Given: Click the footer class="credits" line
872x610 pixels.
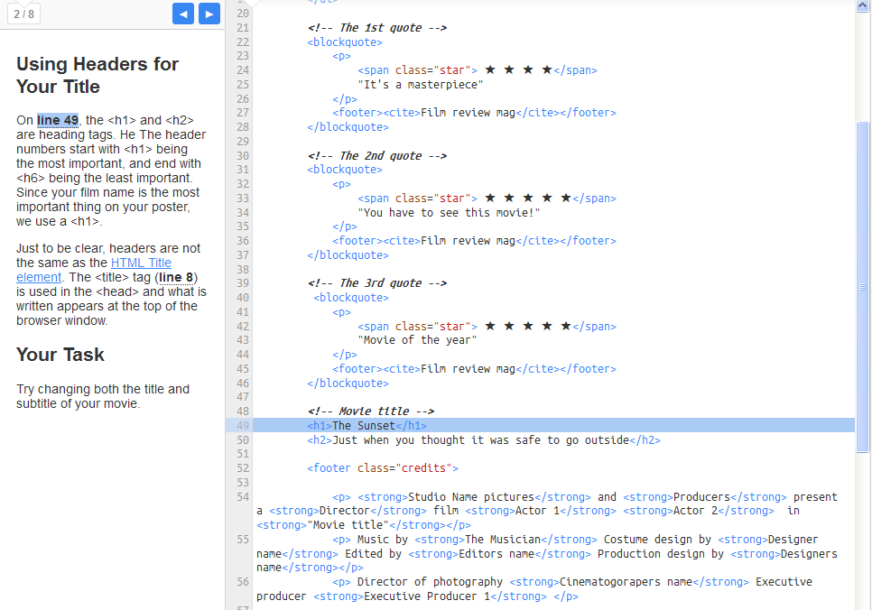Looking at the screenshot, I should (383, 468).
